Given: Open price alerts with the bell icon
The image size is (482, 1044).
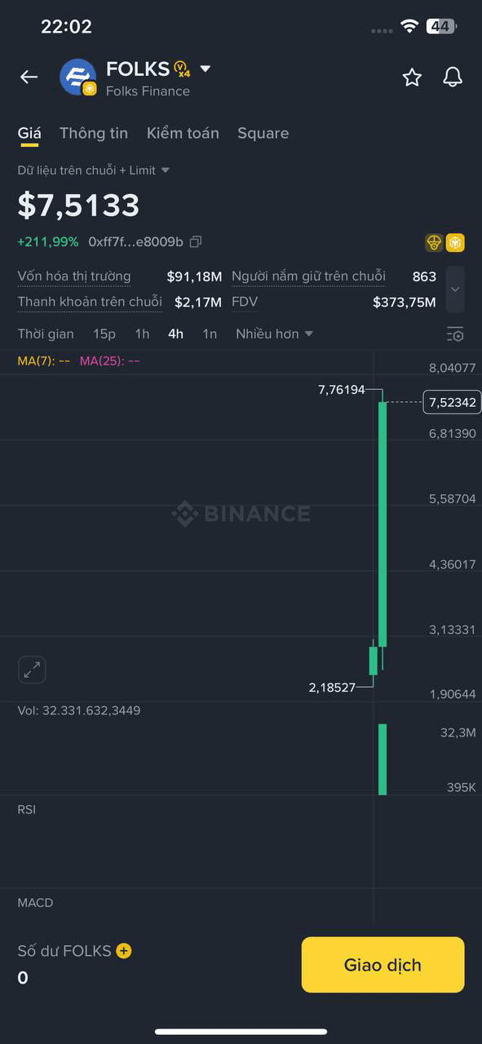Looking at the screenshot, I should tap(453, 77).
